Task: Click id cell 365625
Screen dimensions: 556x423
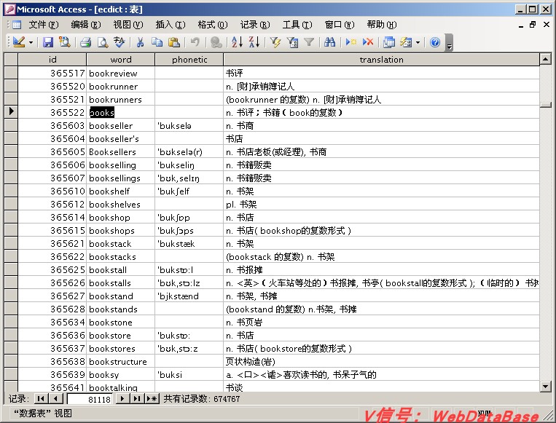Action: click(52, 269)
